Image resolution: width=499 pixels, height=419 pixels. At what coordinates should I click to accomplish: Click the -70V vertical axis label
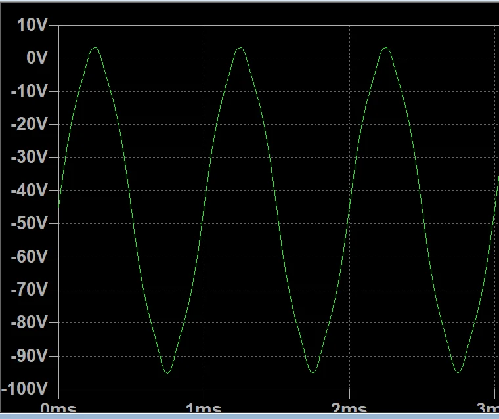point(30,290)
